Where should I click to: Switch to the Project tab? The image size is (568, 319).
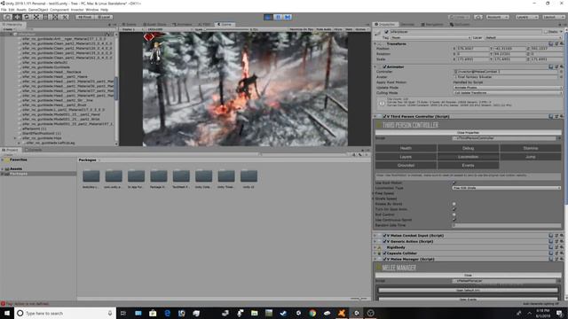11,150
